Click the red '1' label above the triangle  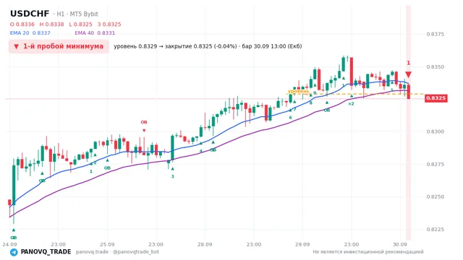[x=408, y=63]
